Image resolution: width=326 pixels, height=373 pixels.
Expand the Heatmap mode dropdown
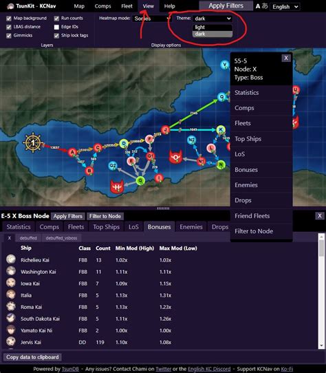151,19
